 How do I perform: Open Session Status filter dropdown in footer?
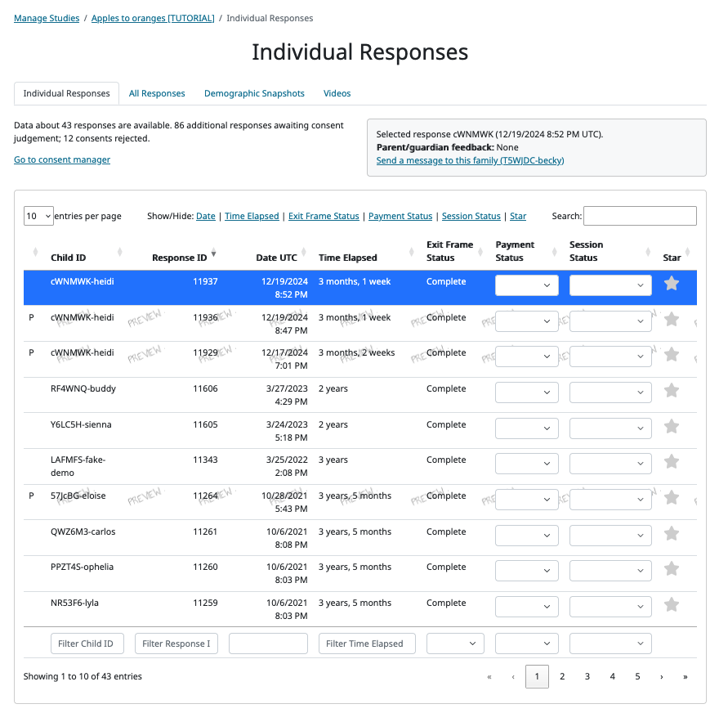tap(610, 643)
